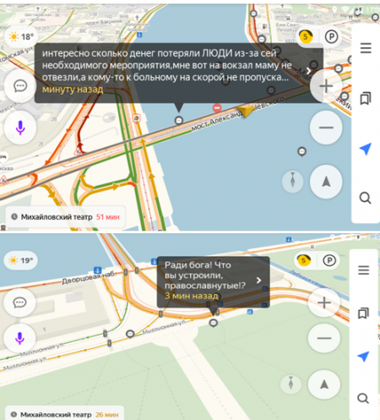Center on my location in bottom map

point(324,385)
